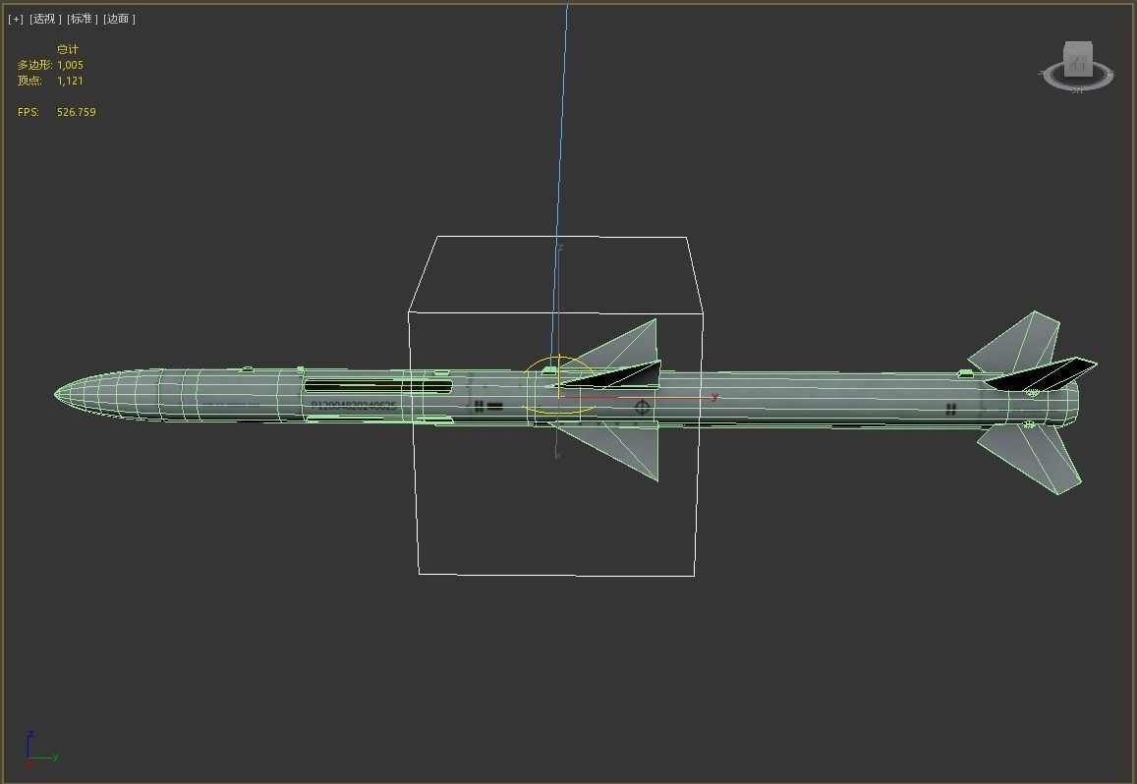
Task: Click the 多边形 polygon count statistic
Action: click(50, 65)
